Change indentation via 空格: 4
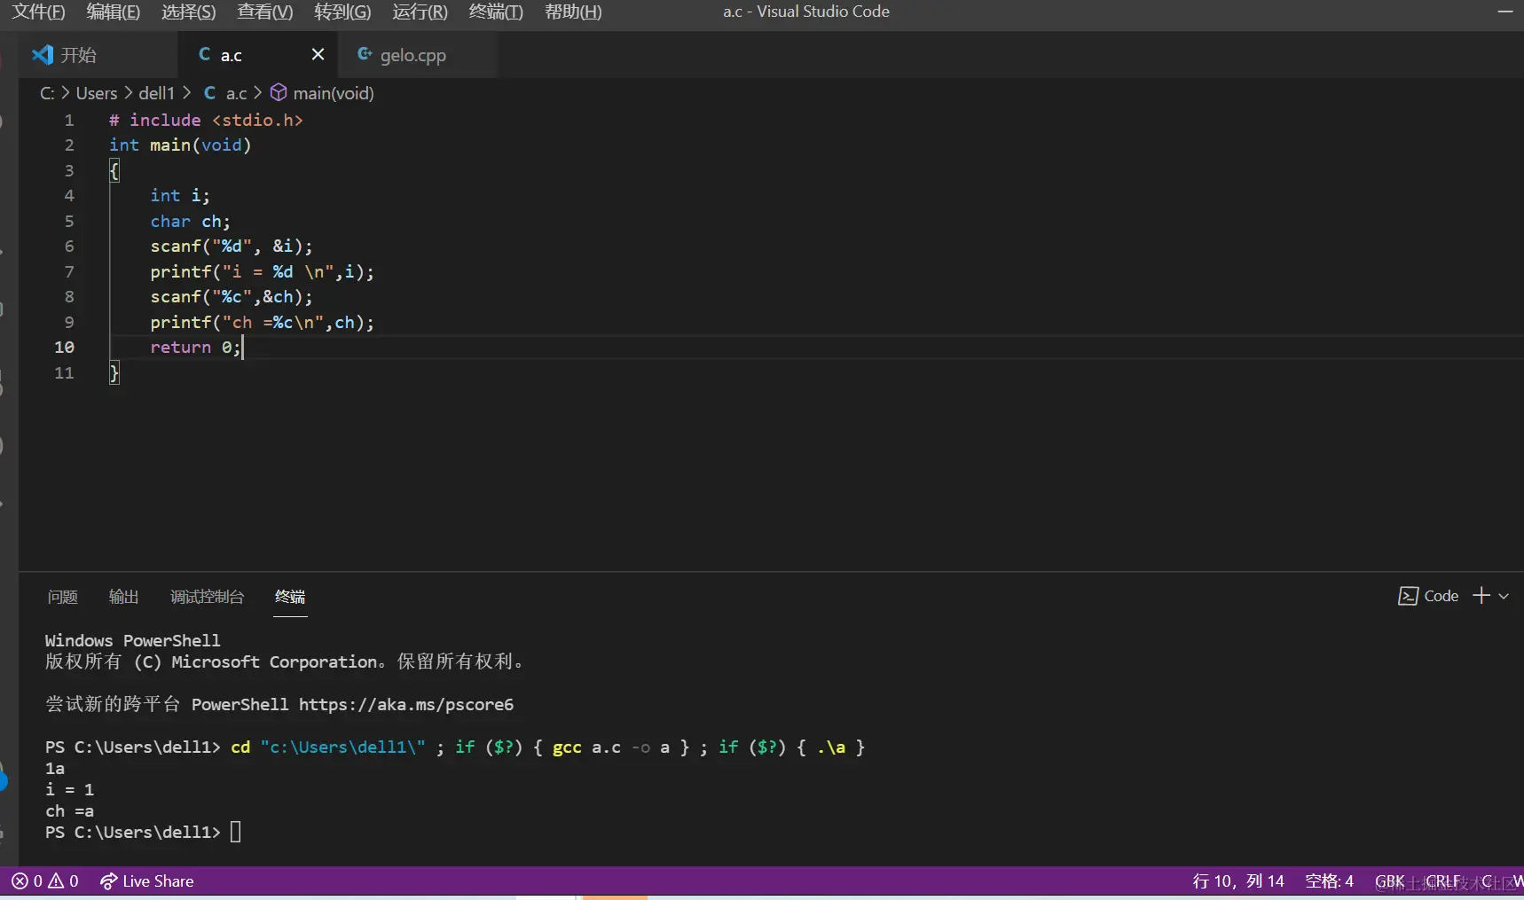Screen dimensions: 1524x900 (1329, 881)
